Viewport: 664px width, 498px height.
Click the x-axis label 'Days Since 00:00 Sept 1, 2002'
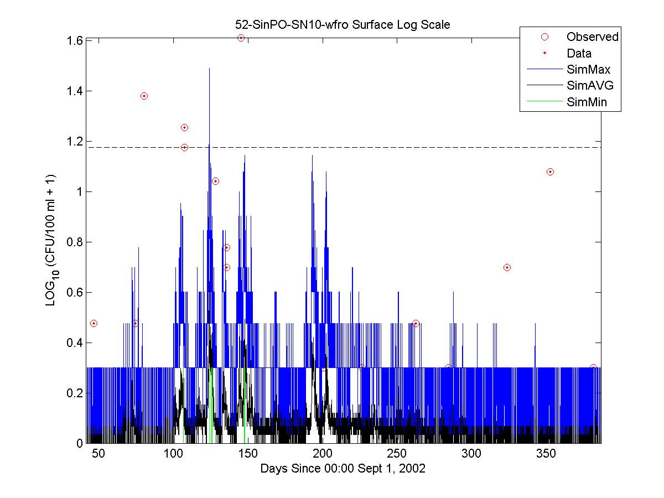click(x=343, y=469)
